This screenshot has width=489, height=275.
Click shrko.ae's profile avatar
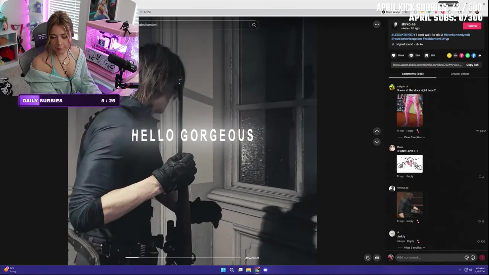(395, 25)
